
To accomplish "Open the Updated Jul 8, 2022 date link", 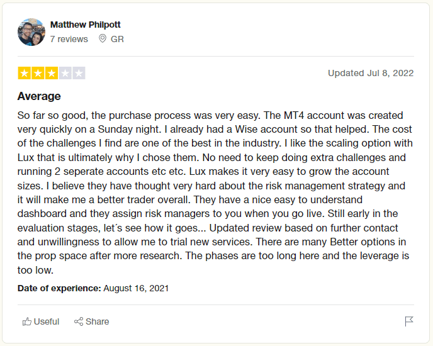I will click(371, 73).
